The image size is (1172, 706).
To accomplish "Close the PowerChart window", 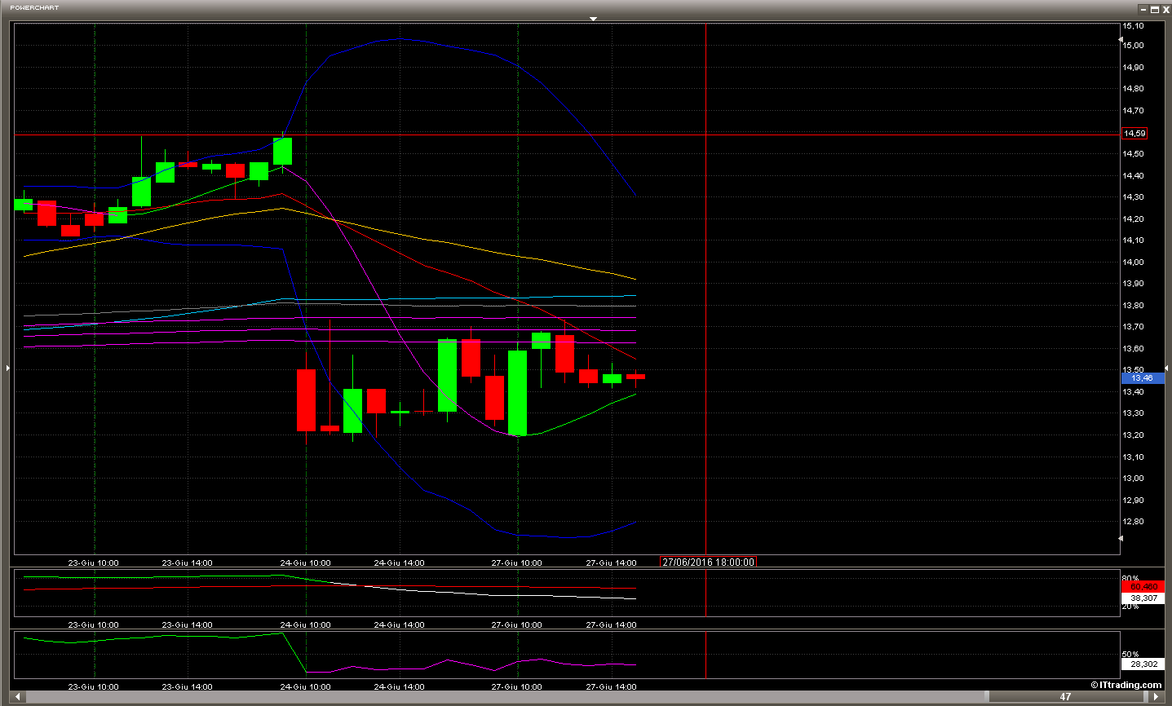I will (1165, 10).
